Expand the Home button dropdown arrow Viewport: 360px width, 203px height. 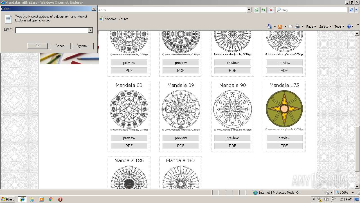[275, 27]
